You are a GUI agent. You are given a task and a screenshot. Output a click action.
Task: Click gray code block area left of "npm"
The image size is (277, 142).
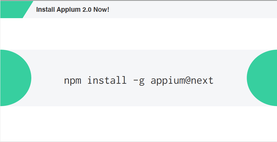[48, 80]
